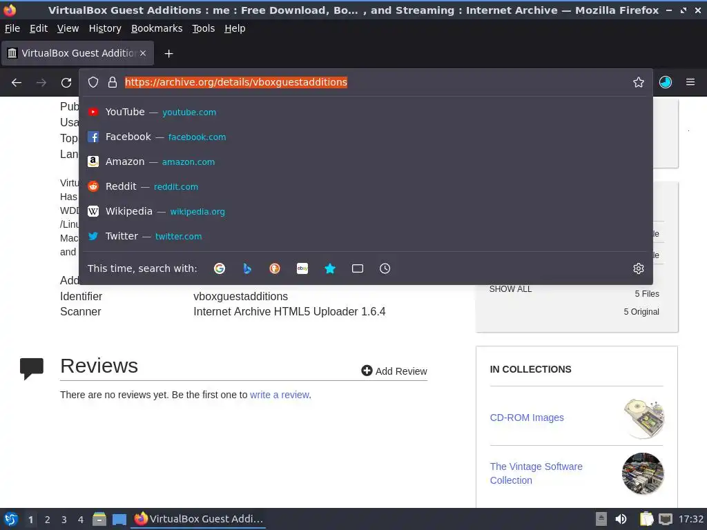Open the blue circular extension icon
707x530 pixels.
pos(666,82)
